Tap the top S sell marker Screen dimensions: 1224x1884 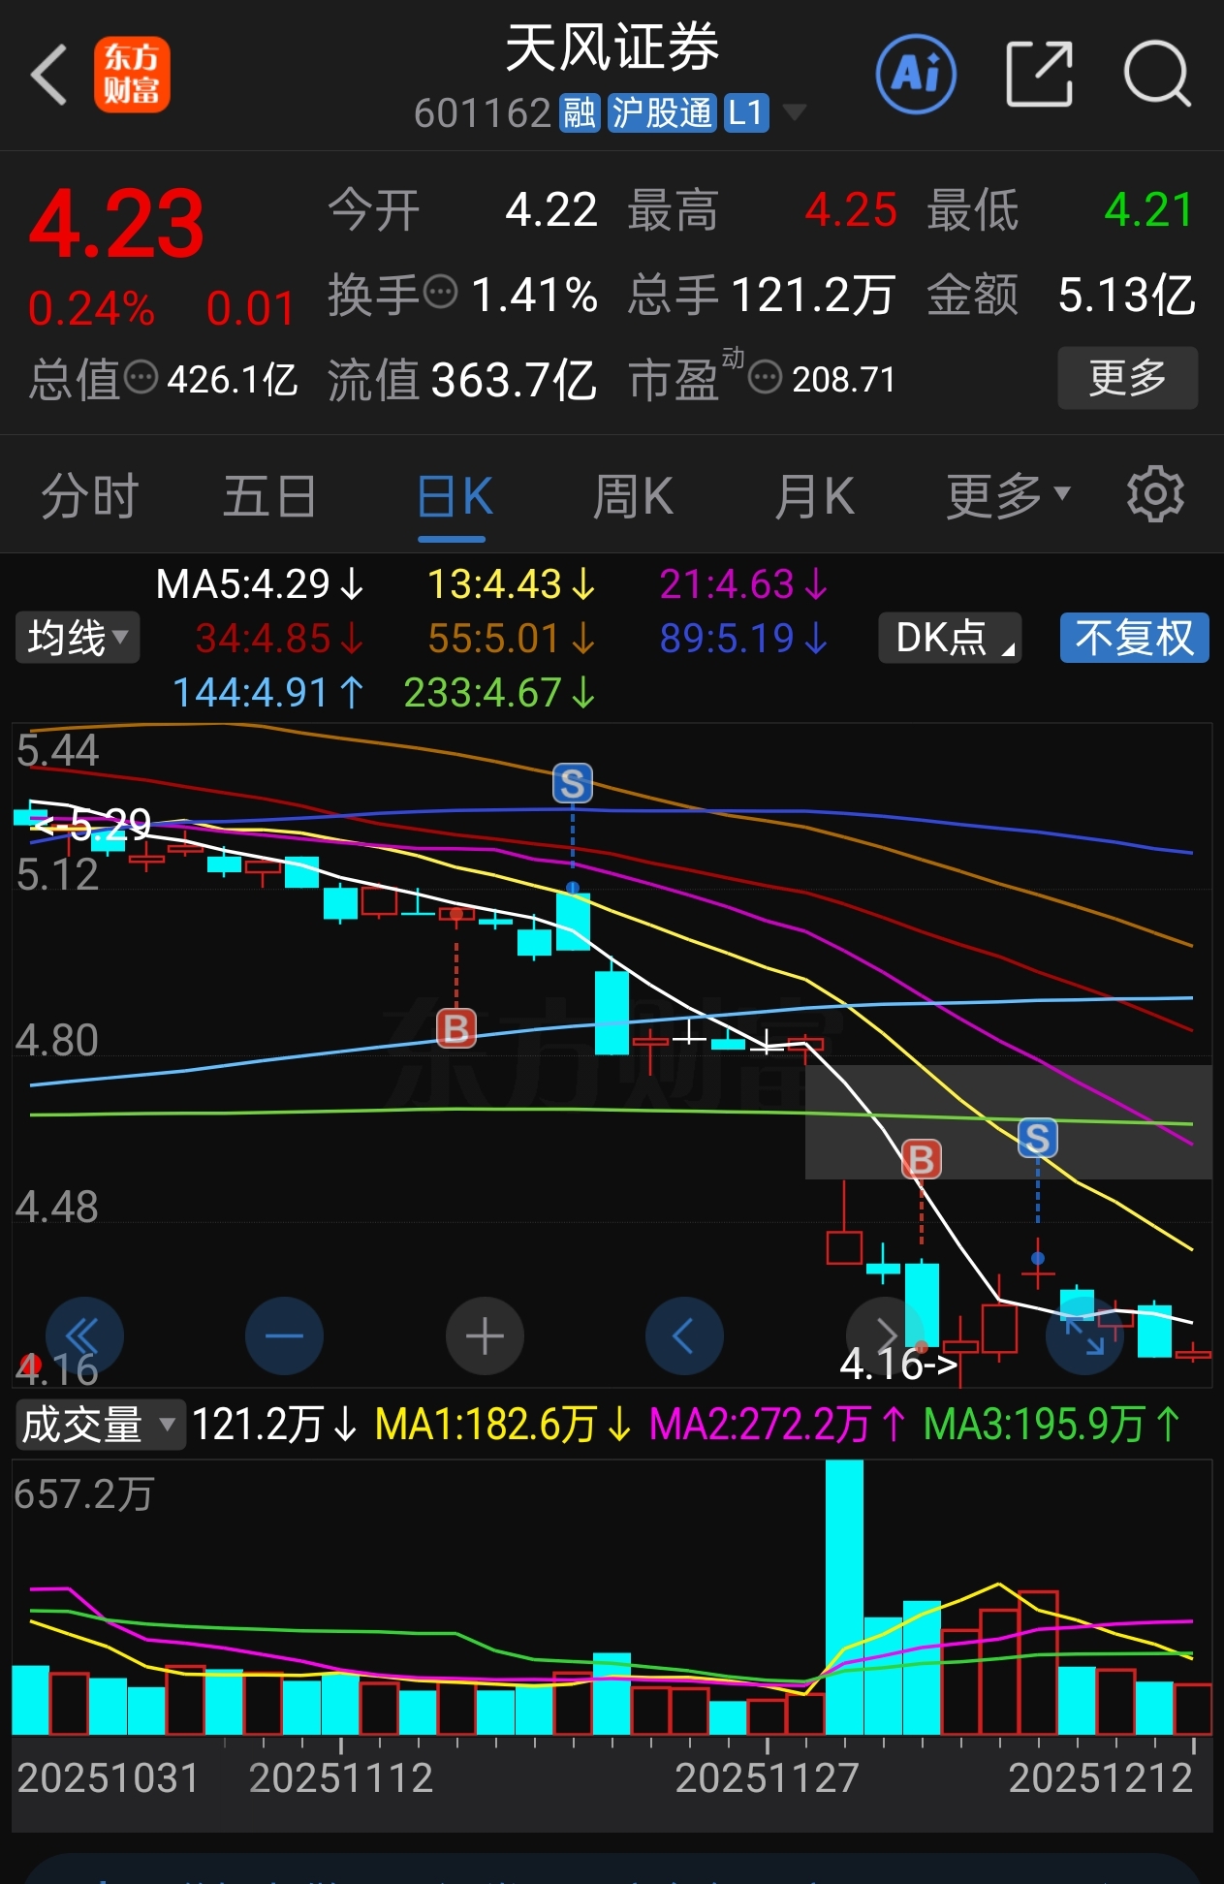[573, 783]
